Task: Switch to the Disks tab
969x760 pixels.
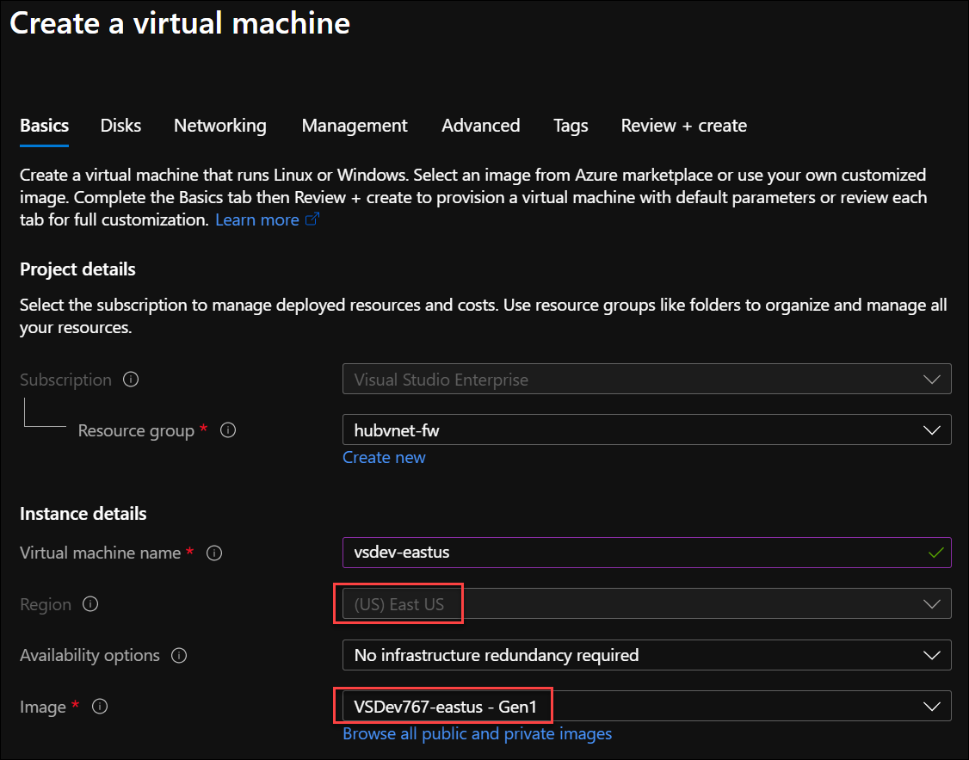Action: pyautogui.click(x=120, y=126)
